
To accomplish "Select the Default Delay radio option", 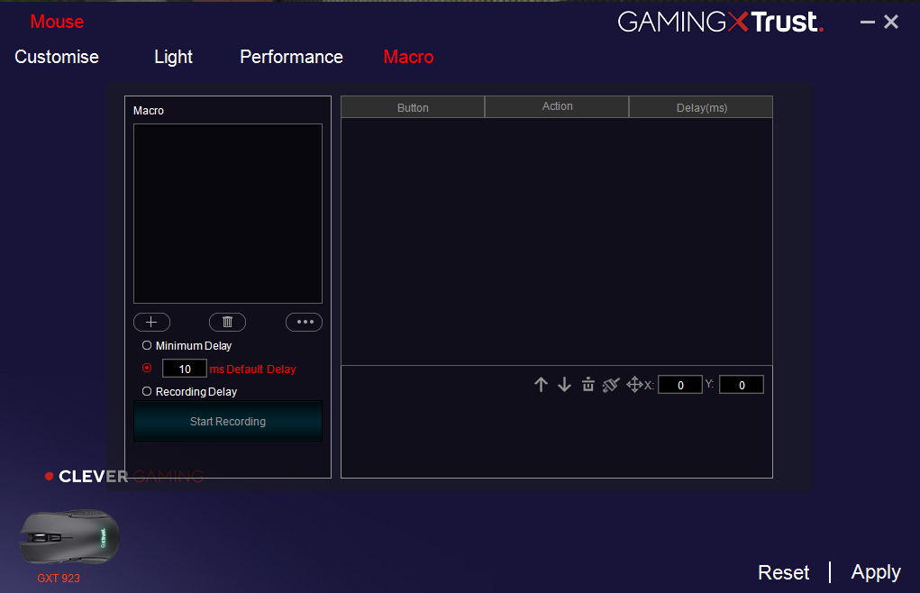I will tap(147, 368).
